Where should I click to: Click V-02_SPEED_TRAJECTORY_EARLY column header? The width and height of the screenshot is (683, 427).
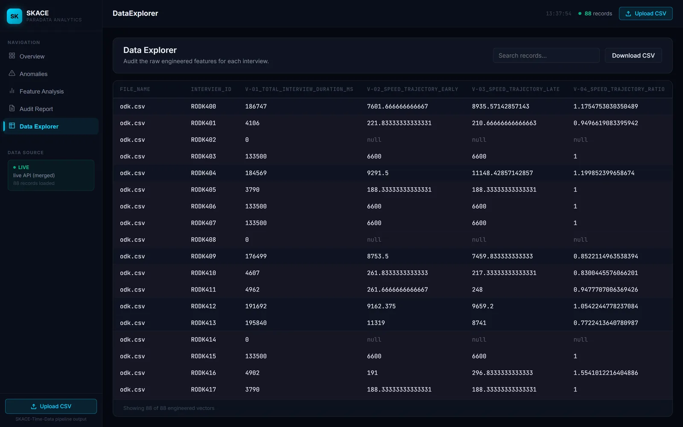[412, 89]
